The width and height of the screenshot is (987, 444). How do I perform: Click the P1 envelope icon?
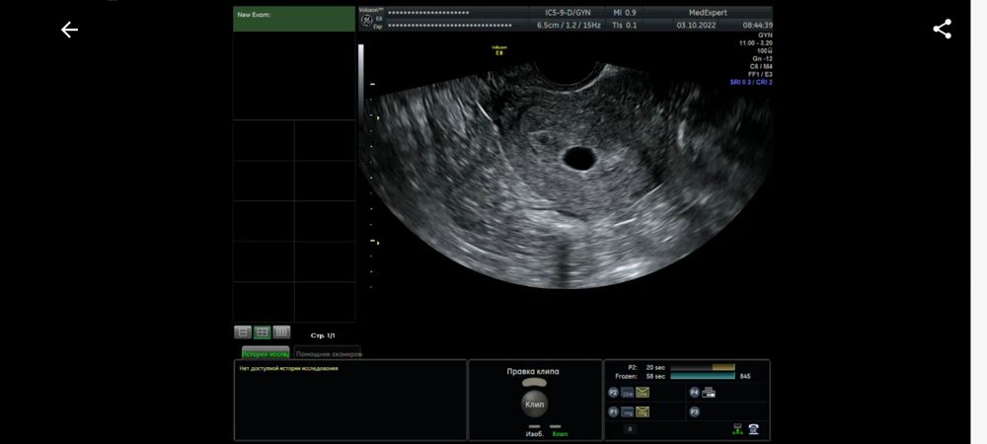pos(643,411)
